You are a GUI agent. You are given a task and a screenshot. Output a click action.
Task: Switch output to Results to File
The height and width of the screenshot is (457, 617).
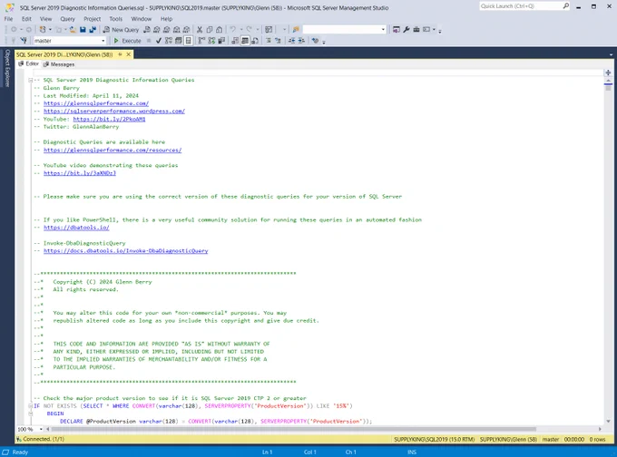tap(255, 41)
